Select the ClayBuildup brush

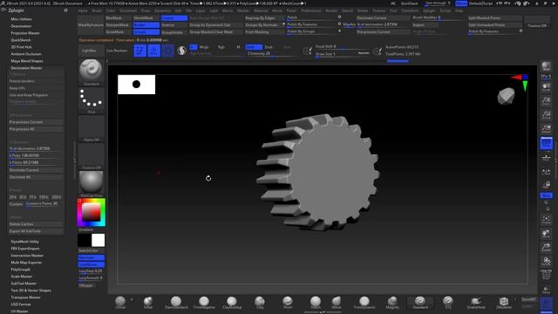tap(232, 303)
